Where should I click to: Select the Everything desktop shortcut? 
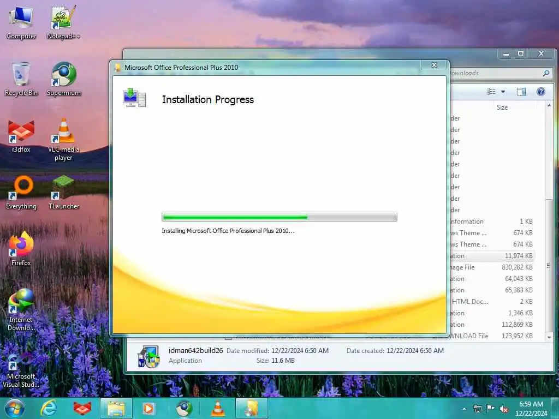(x=21, y=193)
